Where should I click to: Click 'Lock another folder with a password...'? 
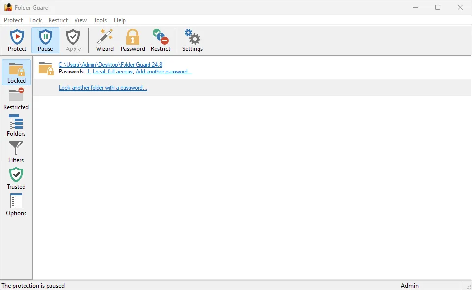tap(102, 88)
